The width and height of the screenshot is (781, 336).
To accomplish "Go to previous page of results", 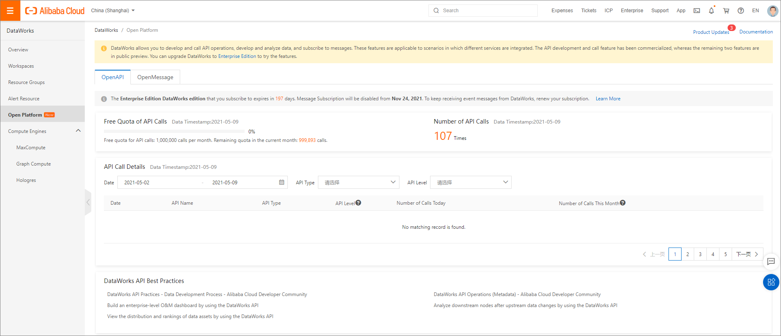I will pyautogui.click(x=653, y=254).
